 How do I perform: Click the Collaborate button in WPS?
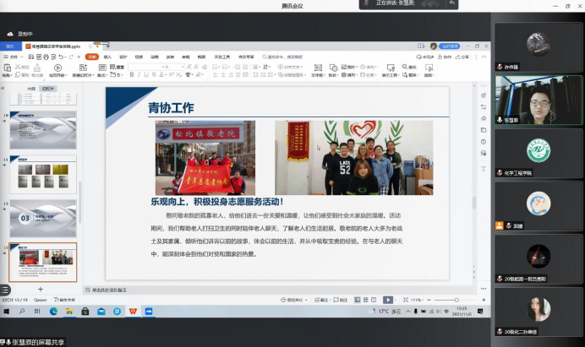445,57
